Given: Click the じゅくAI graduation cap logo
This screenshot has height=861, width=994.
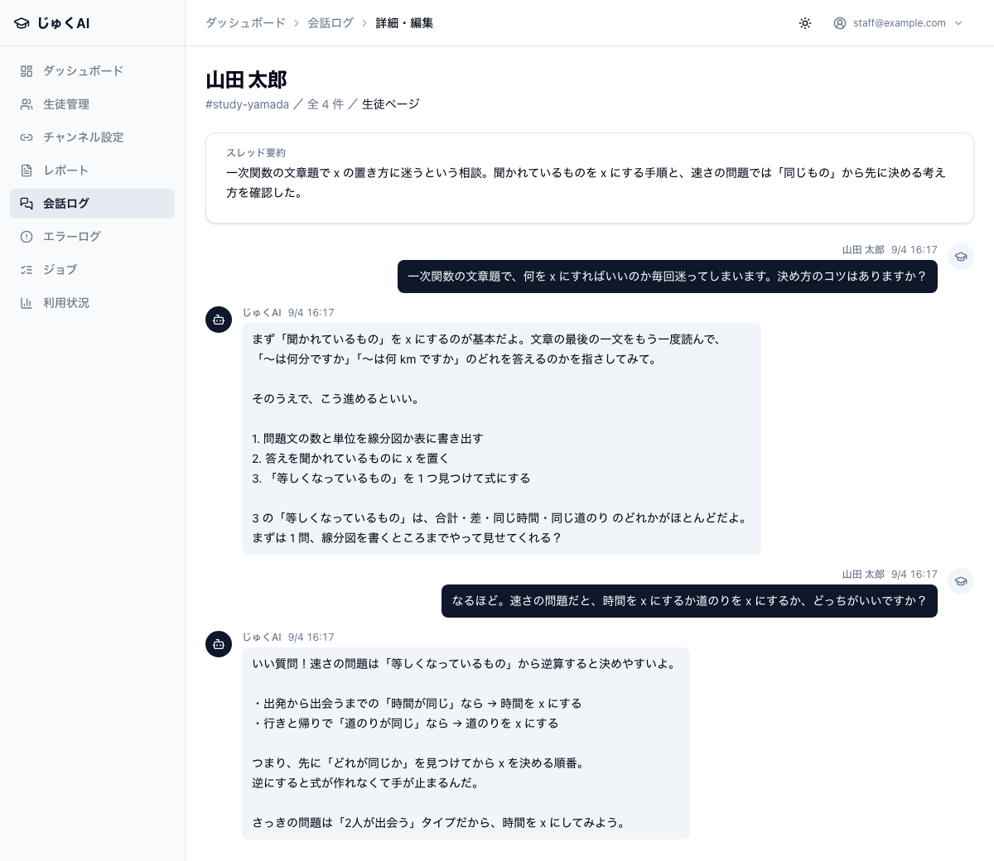Looking at the screenshot, I should point(22,23).
